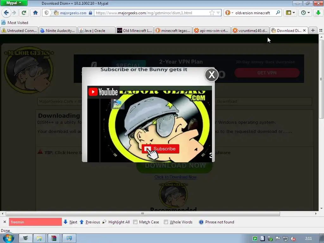The width and height of the screenshot is (324, 243).
Task: Switch to vcruntime140.d... tab
Action: pos(250,31)
